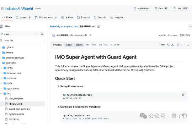Fork the repository with Fork button

tap(161, 9)
